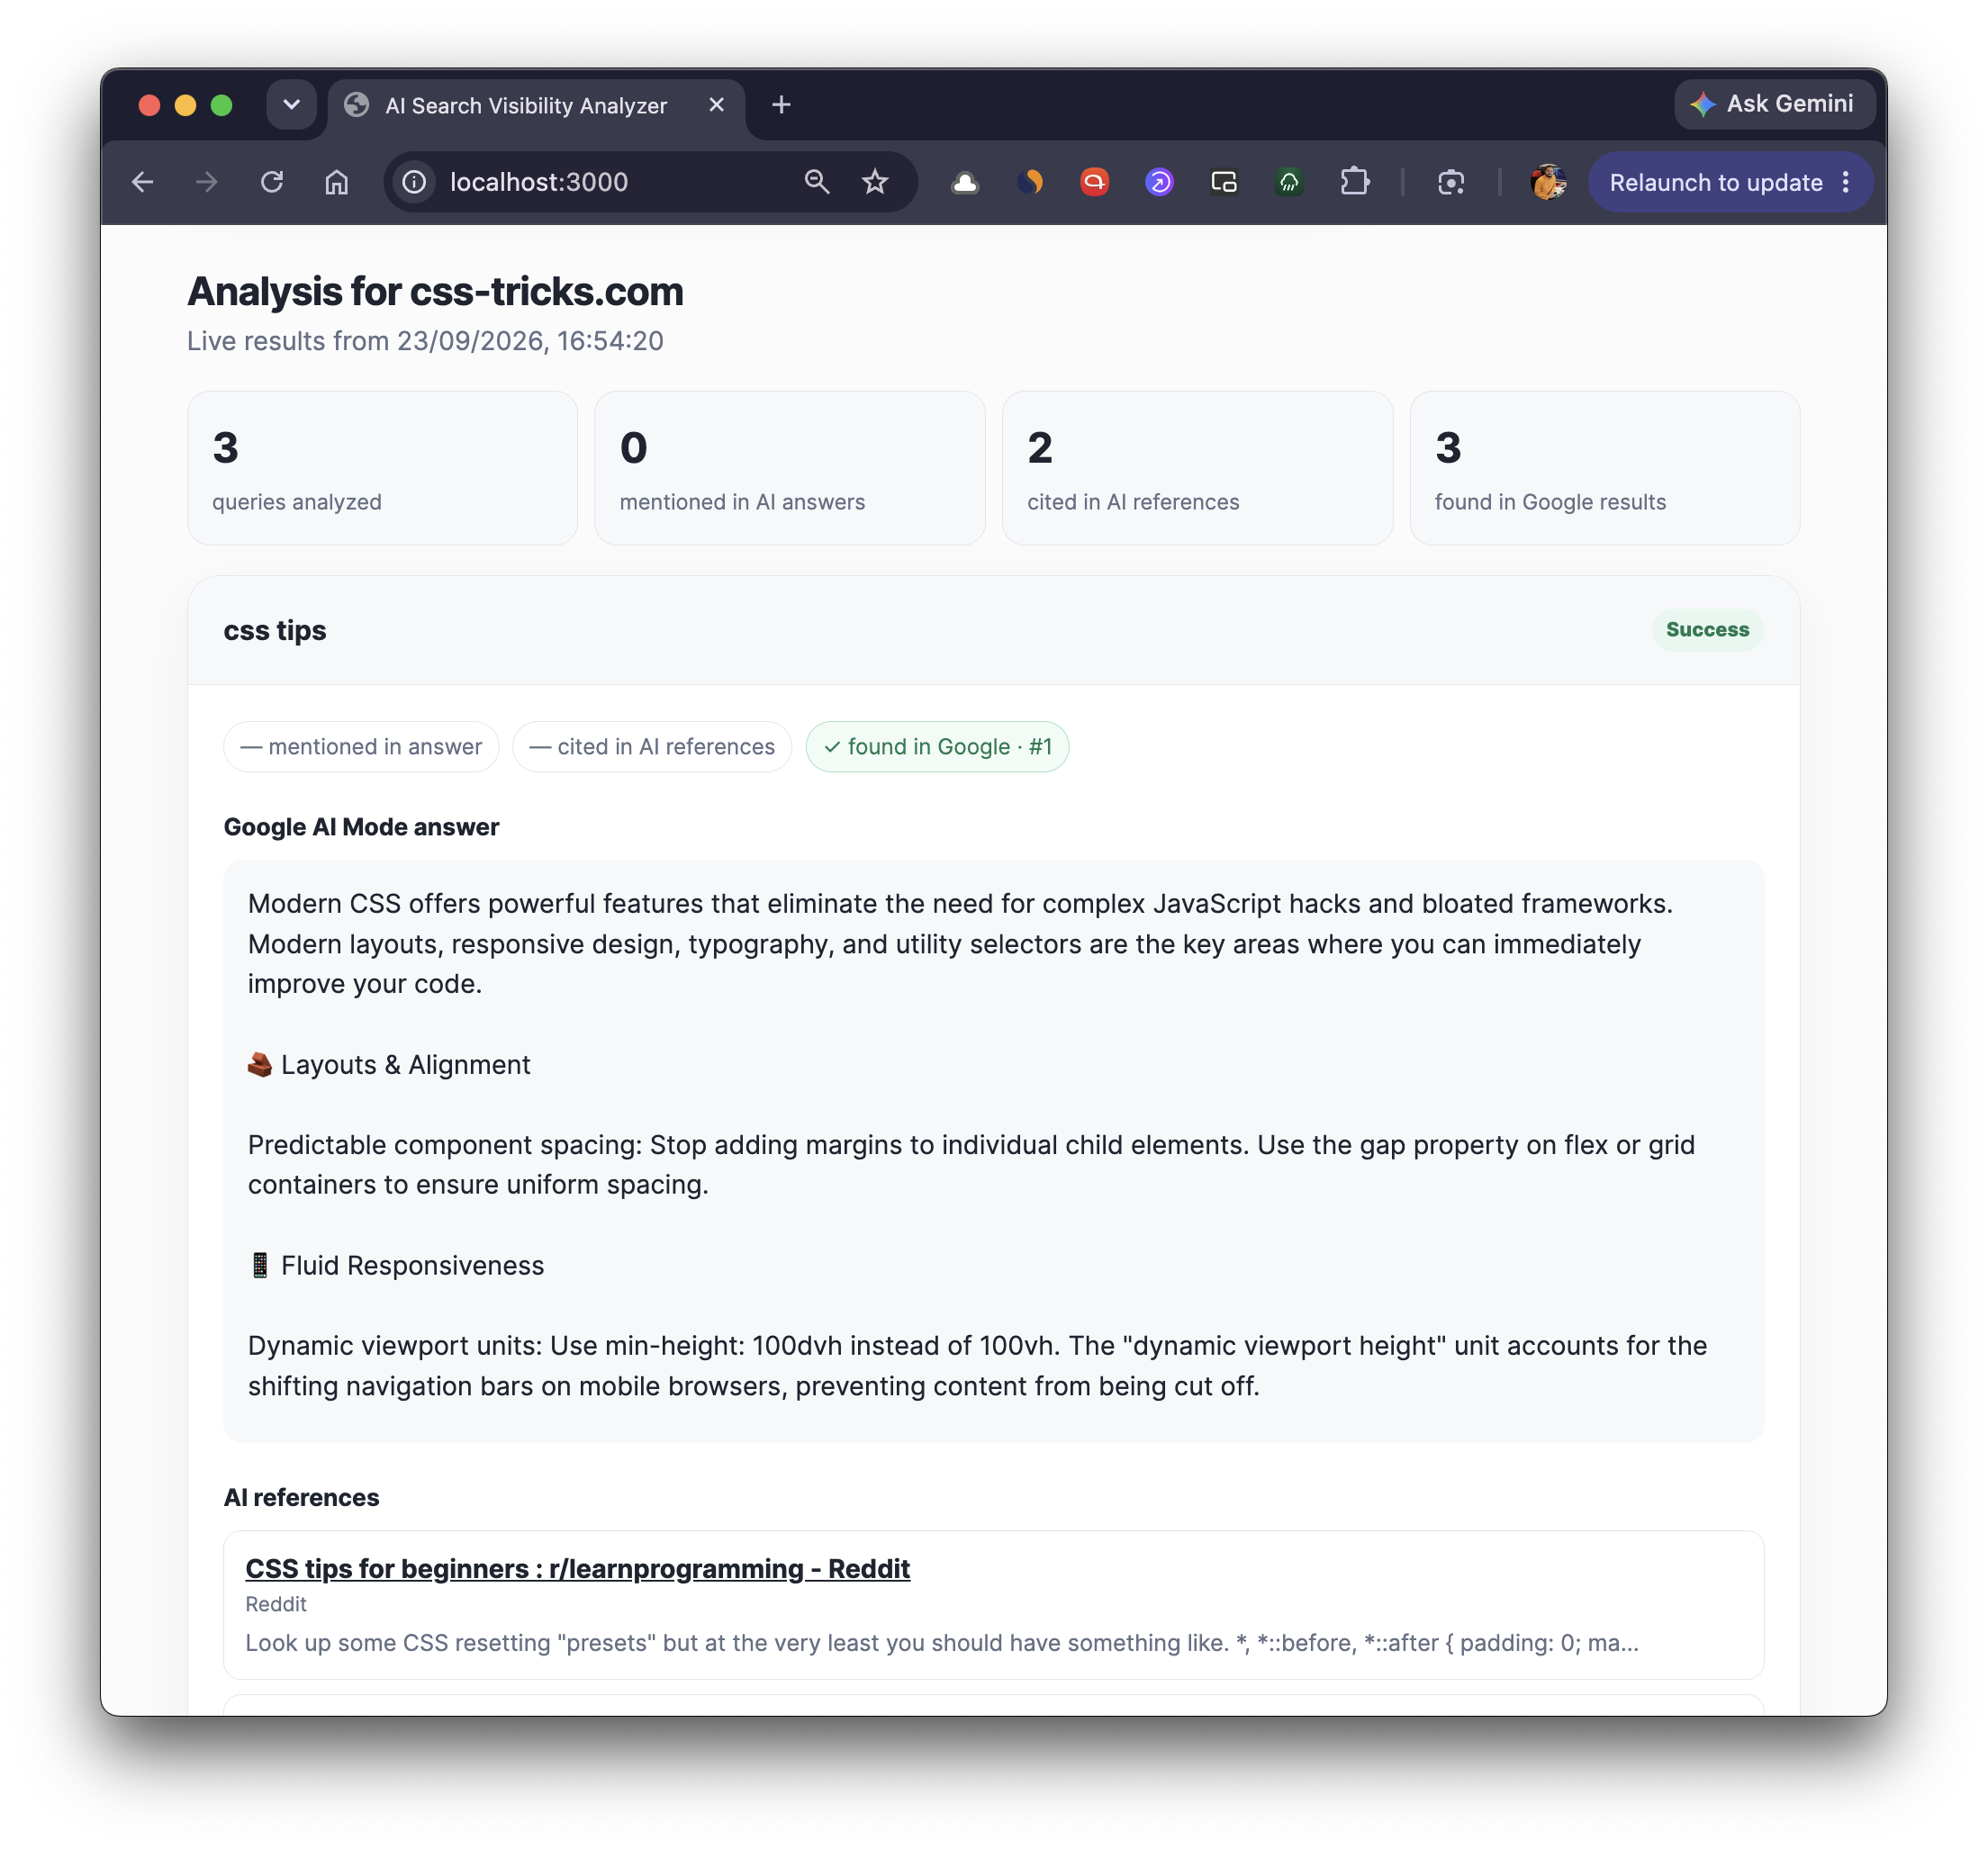Viewport: 1988px width, 1849px height.
Task: Open the green rounded-square extension icon
Action: (1289, 182)
